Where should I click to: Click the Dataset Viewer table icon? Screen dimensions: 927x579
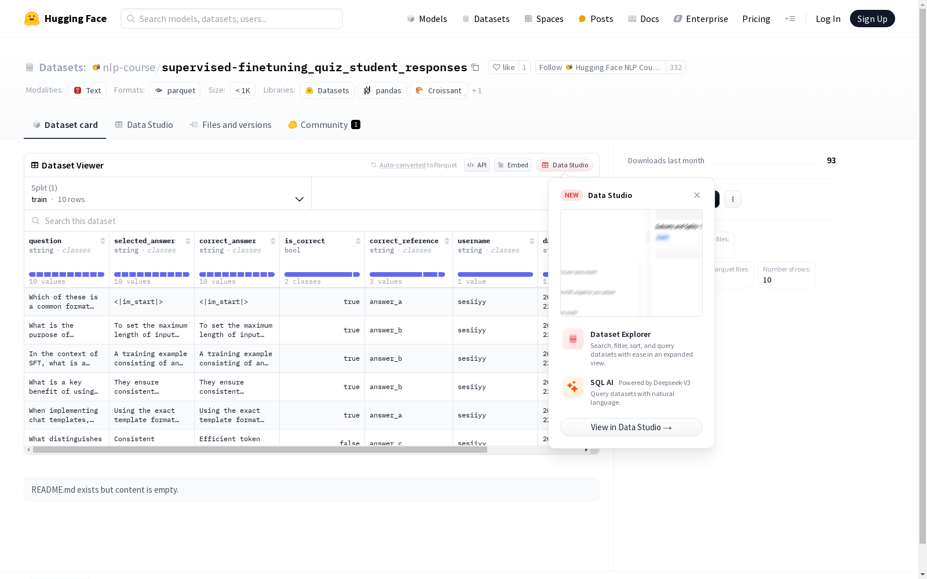pyautogui.click(x=35, y=165)
